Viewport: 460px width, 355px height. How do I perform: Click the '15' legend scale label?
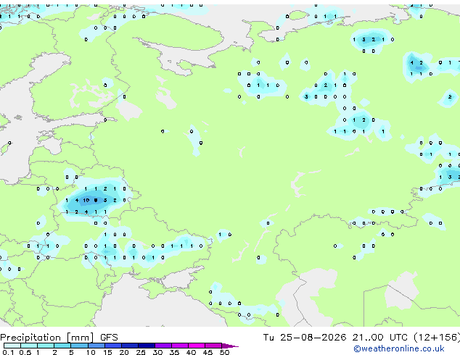coord(108,352)
